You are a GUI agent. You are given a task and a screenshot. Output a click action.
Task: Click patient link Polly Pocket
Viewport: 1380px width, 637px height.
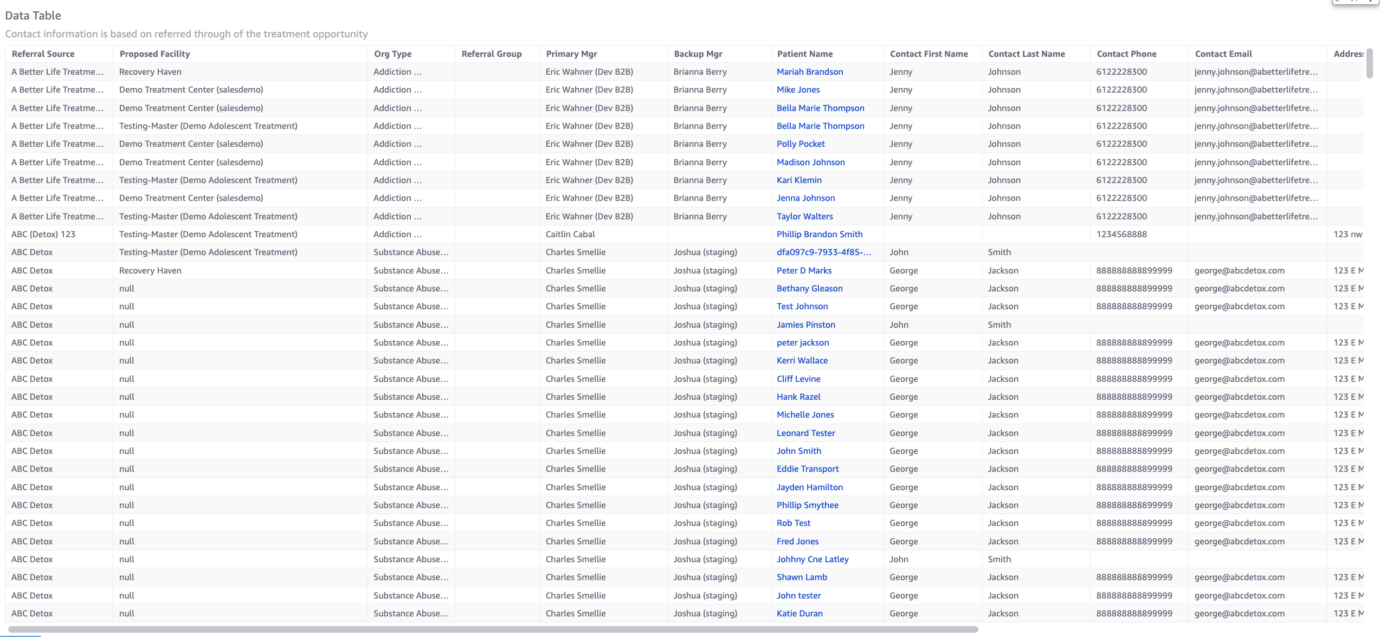[x=800, y=144]
